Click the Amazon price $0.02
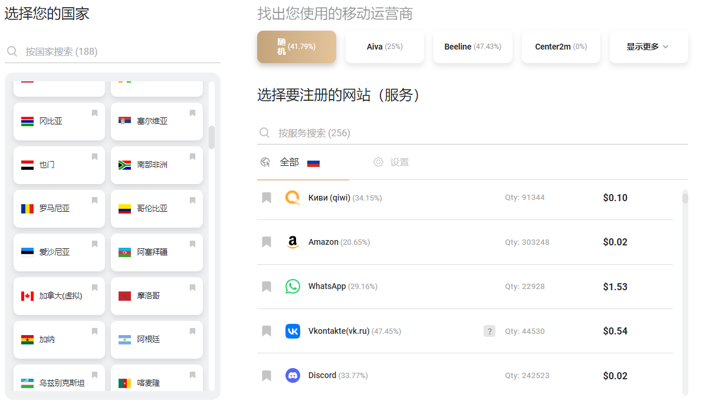This screenshot has width=703, height=407. (615, 242)
